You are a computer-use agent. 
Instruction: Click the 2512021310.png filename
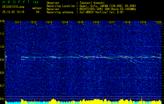[x=13, y=7]
